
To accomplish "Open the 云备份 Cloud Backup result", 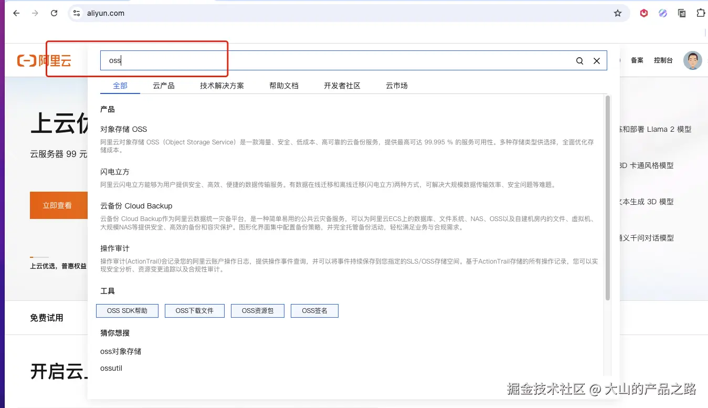I will tap(136, 206).
